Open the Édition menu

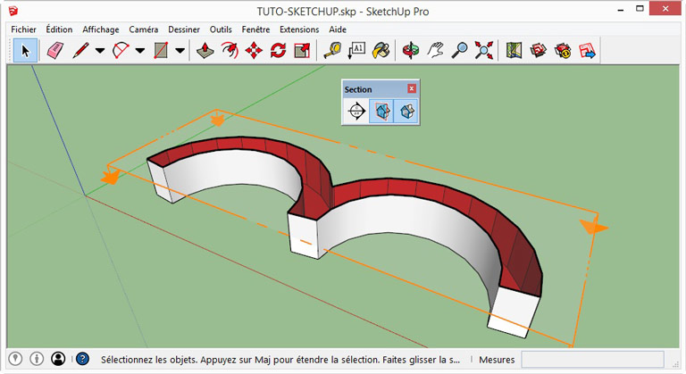pos(59,29)
